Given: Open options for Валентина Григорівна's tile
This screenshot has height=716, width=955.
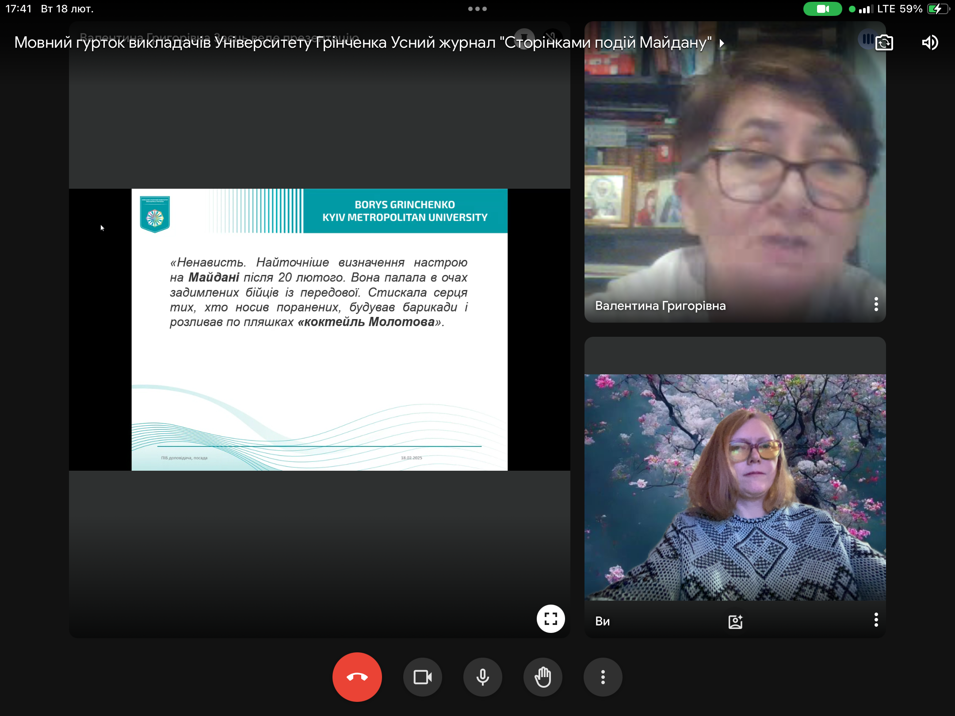Looking at the screenshot, I should coord(876,304).
